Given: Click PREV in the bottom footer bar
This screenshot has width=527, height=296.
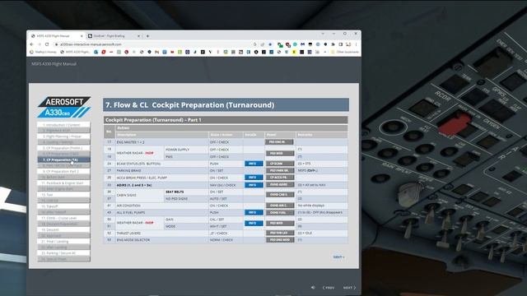Looking at the screenshot, I should (329, 288).
